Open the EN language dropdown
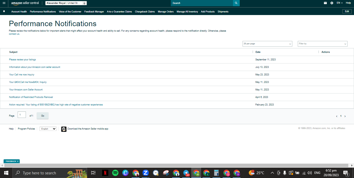Screen dimensions: 354x178 (x=339, y=3)
